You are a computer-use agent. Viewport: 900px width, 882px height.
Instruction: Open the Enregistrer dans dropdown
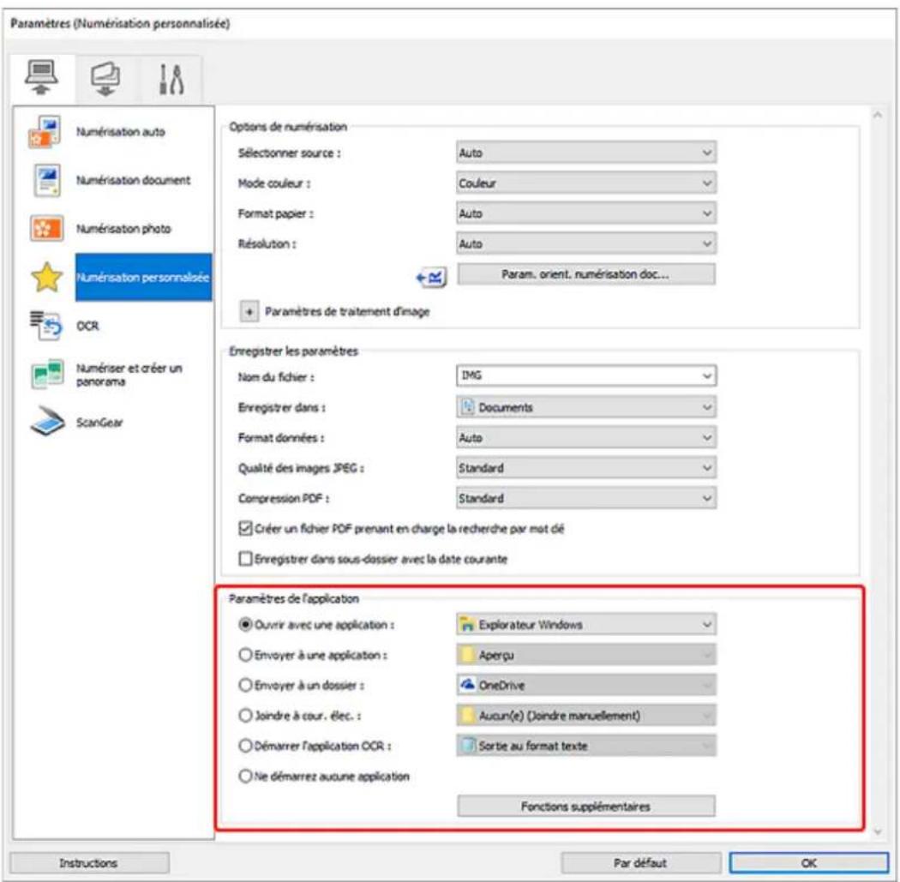pos(586,407)
